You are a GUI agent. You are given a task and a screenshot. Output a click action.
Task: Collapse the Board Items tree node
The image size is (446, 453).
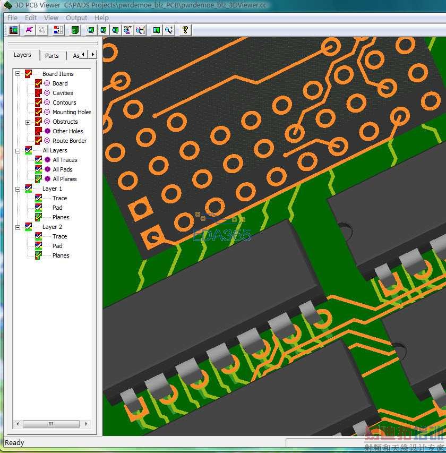[18, 74]
